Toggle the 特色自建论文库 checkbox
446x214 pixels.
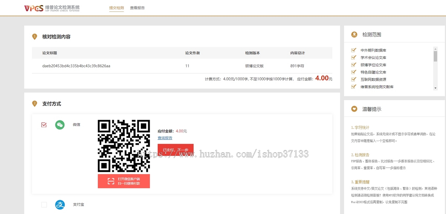click(353, 72)
